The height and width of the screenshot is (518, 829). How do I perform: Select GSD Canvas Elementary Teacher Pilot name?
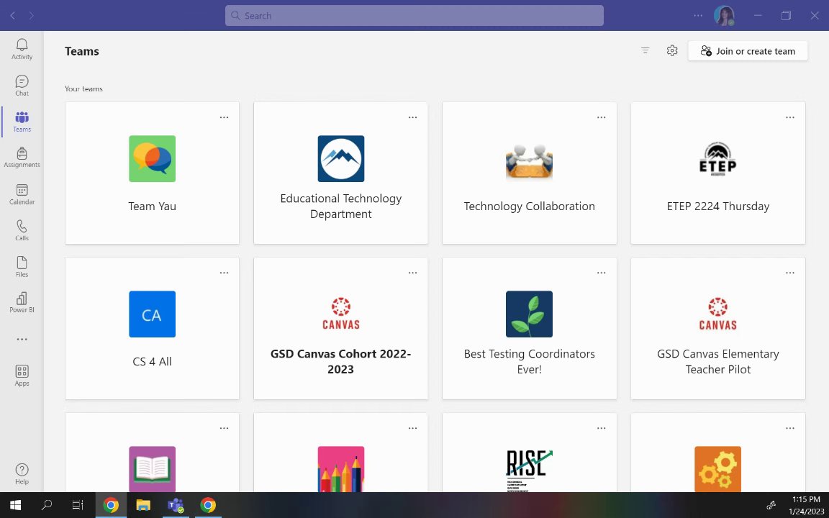click(718, 362)
